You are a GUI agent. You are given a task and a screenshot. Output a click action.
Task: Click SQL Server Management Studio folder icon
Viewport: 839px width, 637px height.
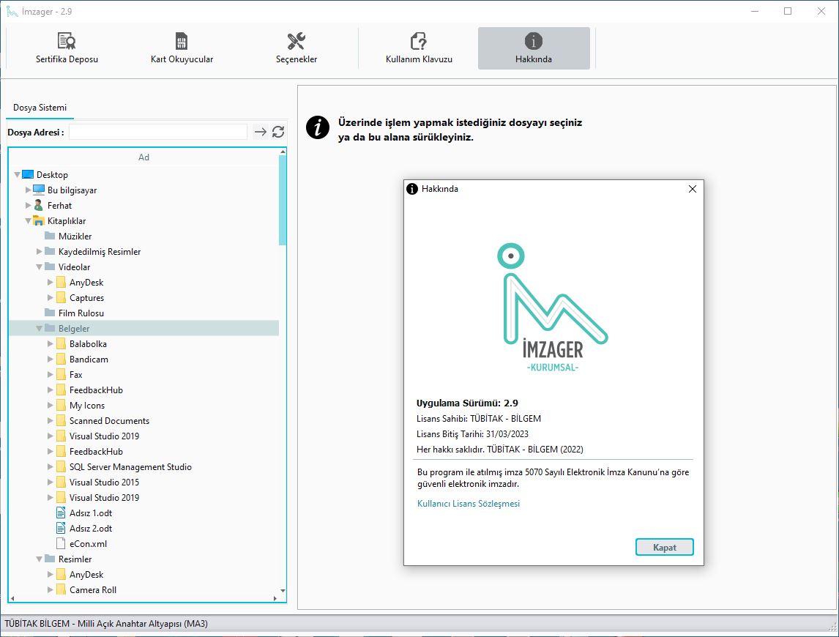click(61, 467)
